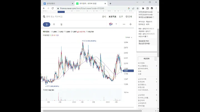
Task: Click the browser forward arrow
Action: click(x=48, y=8)
